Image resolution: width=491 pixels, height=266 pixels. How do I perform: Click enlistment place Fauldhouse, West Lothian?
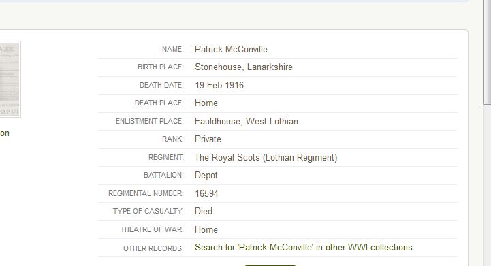click(247, 121)
